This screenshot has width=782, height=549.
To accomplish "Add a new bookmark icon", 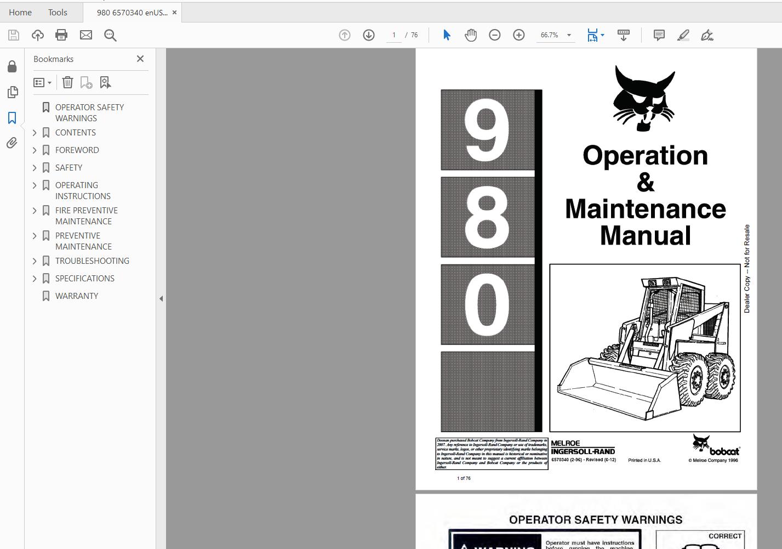I will click(86, 82).
